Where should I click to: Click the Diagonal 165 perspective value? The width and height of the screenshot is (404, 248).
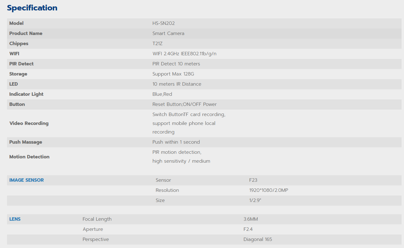[258, 239]
